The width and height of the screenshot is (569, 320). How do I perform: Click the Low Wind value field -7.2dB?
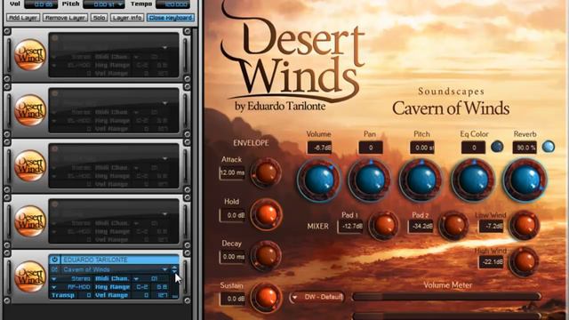click(x=491, y=227)
